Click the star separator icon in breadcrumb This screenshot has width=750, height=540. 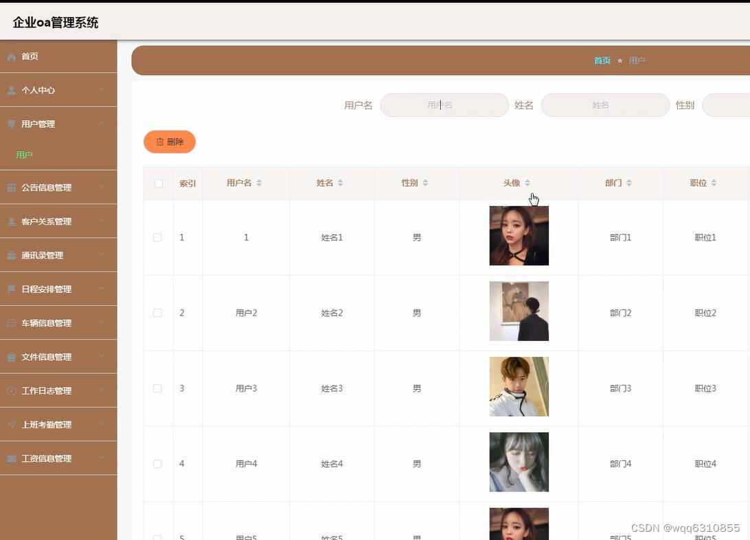(x=620, y=60)
